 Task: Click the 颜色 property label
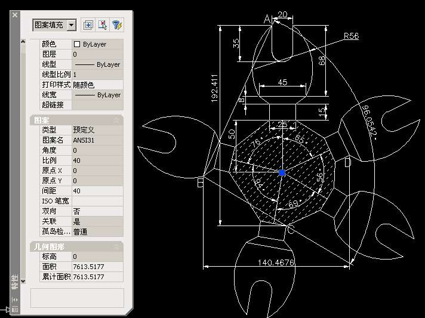49,44
